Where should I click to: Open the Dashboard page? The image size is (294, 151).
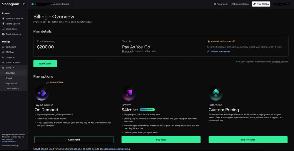tap(11, 47)
